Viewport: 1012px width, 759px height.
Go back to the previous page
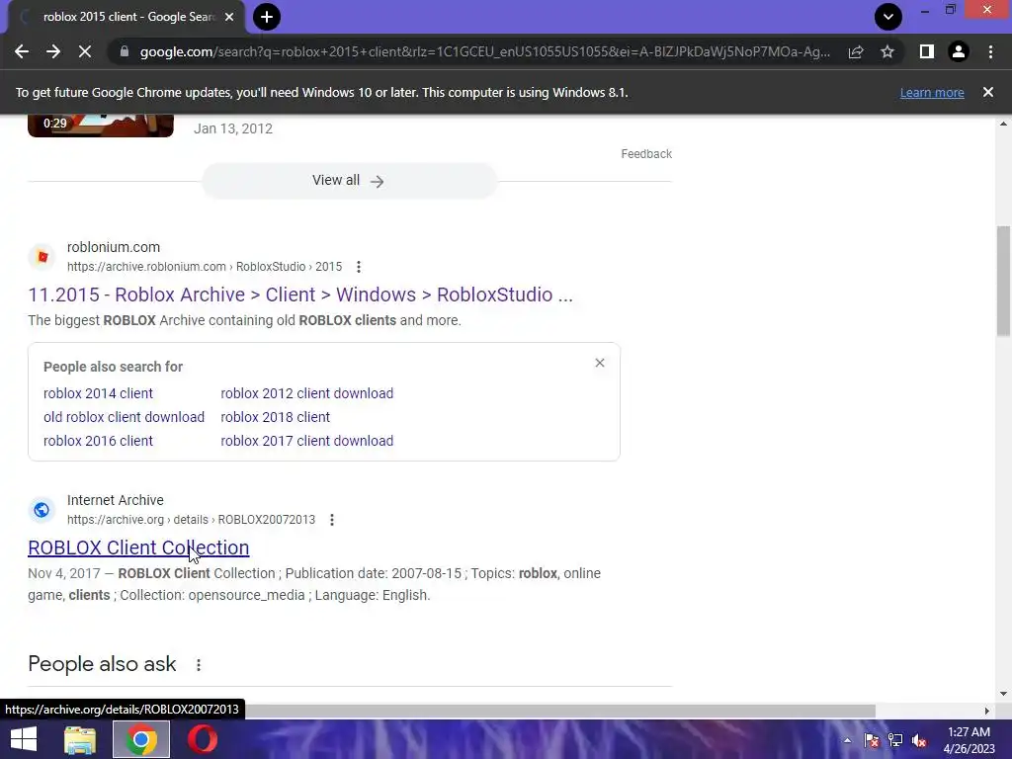click(x=22, y=51)
